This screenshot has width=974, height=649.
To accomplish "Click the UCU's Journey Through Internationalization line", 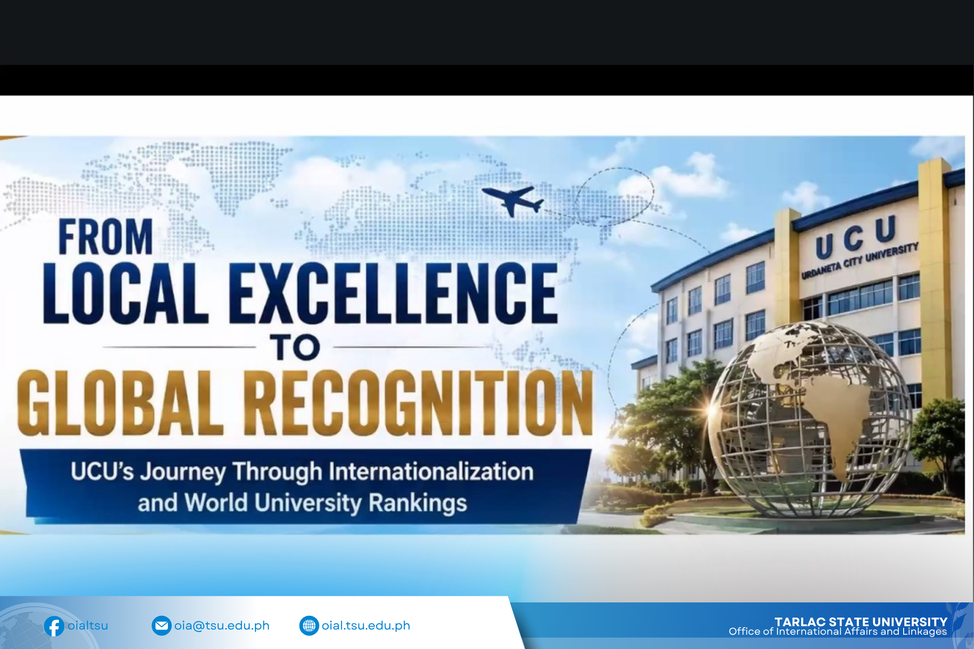I will (x=302, y=472).
